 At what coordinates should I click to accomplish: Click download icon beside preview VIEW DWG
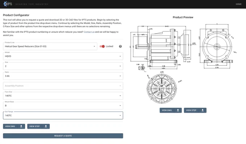click(178, 110)
